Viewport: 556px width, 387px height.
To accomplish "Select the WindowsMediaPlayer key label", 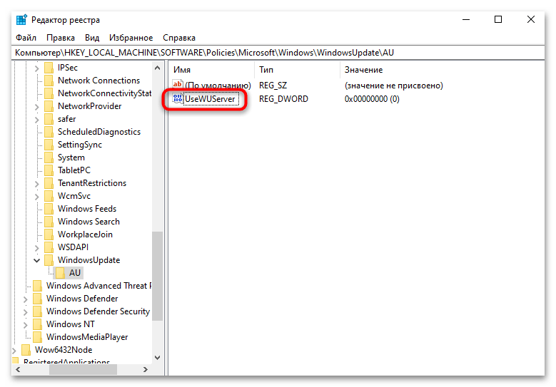I will (x=87, y=337).
